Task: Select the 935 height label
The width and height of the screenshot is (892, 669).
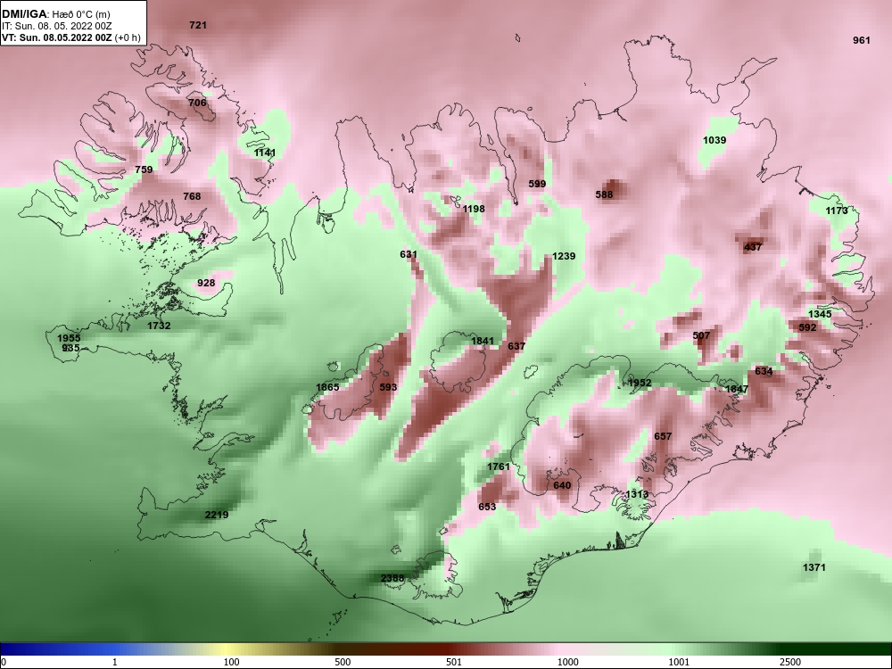Action: [70, 348]
